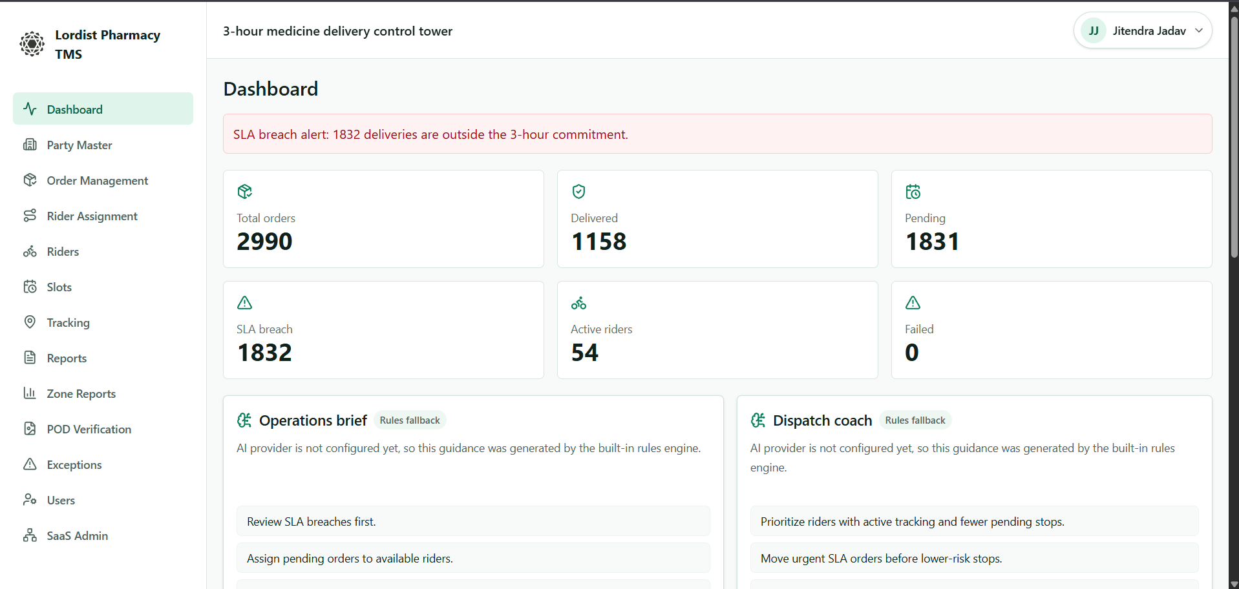Click the Failed card warning icon

[913, 302]
